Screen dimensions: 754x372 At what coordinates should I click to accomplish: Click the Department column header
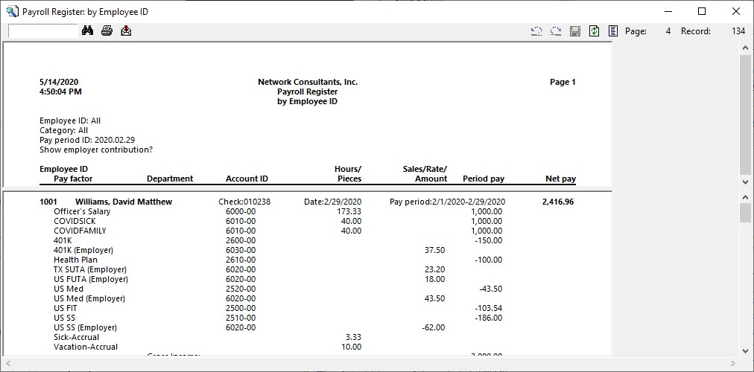point(170,179)
